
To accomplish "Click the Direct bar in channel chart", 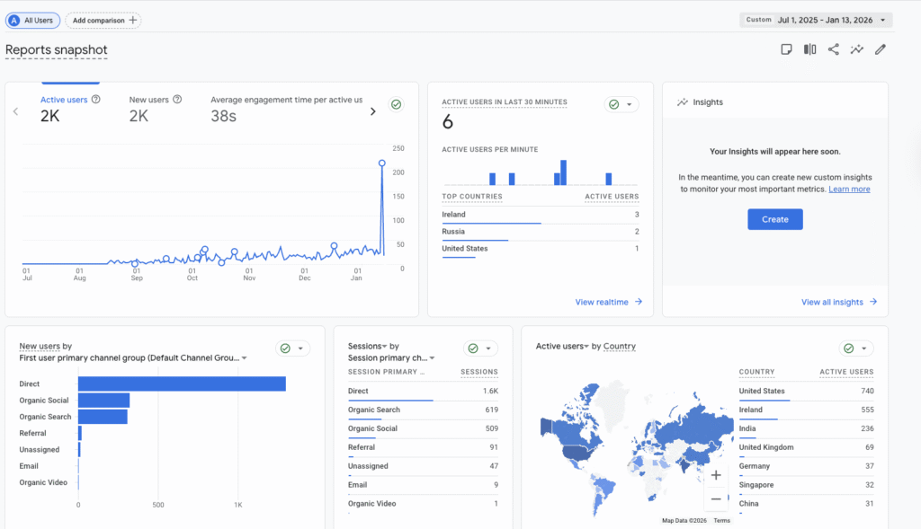I will coord(182,384).
